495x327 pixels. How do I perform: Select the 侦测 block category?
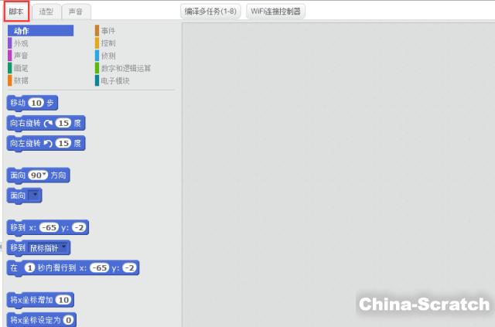[108, 56]
